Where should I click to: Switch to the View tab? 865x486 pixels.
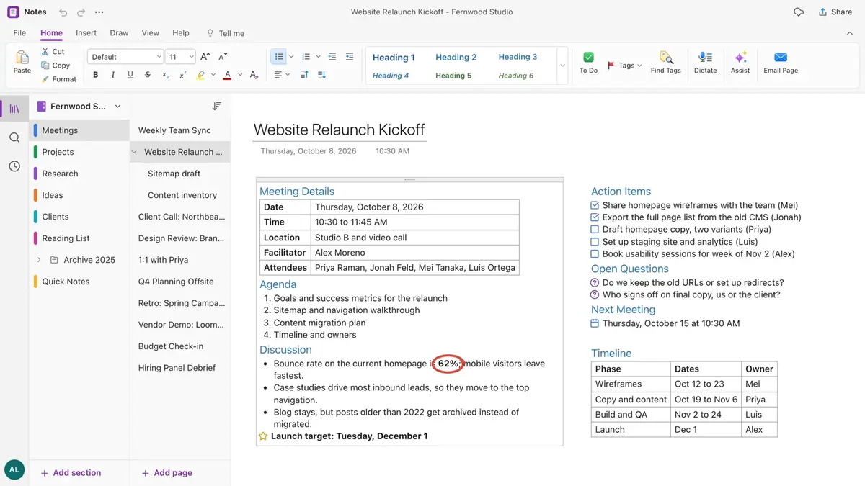coord(151,33)
